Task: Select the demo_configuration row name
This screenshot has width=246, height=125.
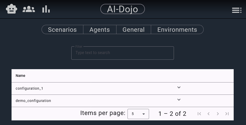Action: pyautogui.click(x=33, y=101)
